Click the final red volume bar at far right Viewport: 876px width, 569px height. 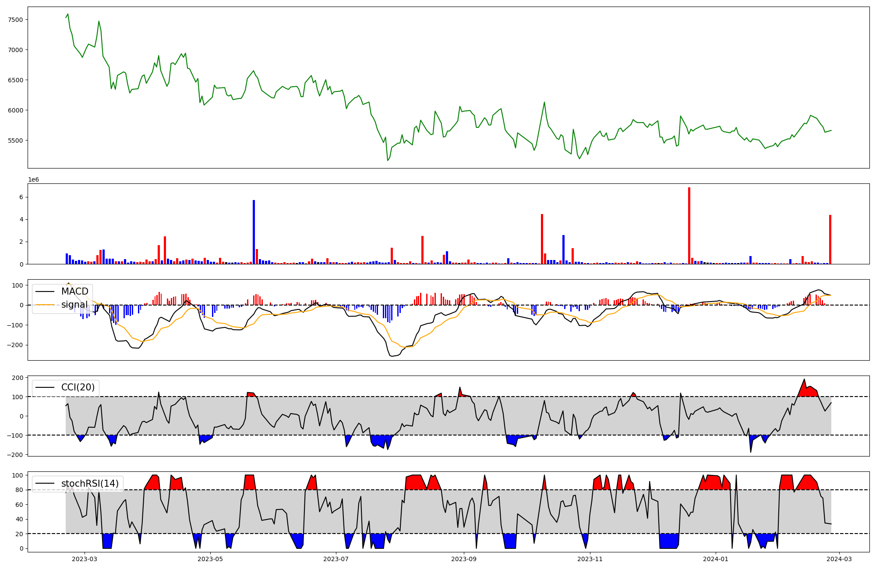click(x=830, y=239)
